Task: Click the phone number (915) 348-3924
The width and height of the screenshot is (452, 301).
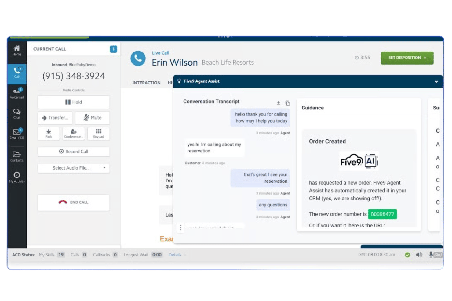Action: coord(74,76)
